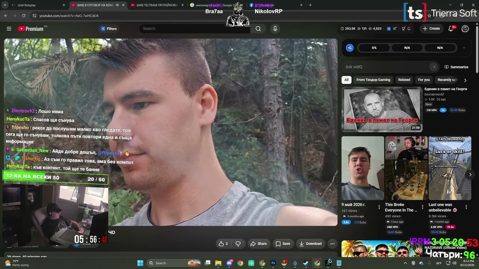Like the video with thumbs up

click(x=223, y=244)
